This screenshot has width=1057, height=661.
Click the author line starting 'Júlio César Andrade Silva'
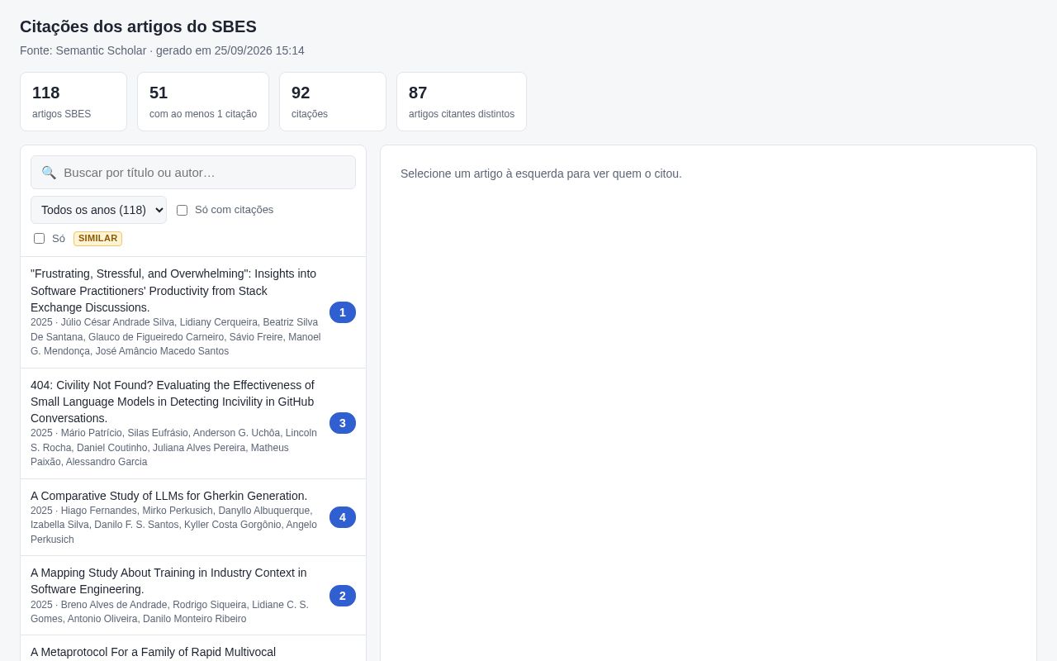[x=176, y=336]
